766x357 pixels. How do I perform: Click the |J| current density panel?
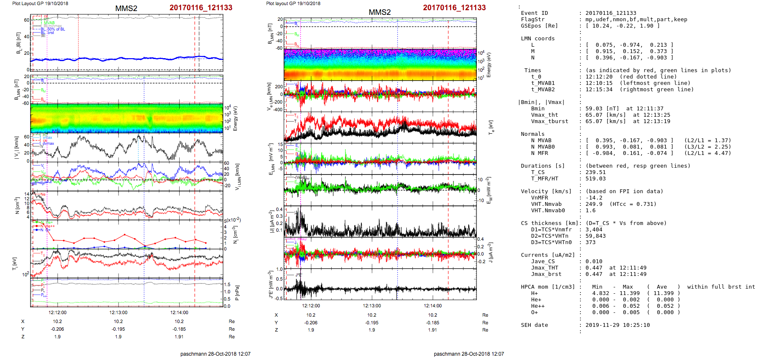pyautogui.click(x=380, y=222)
